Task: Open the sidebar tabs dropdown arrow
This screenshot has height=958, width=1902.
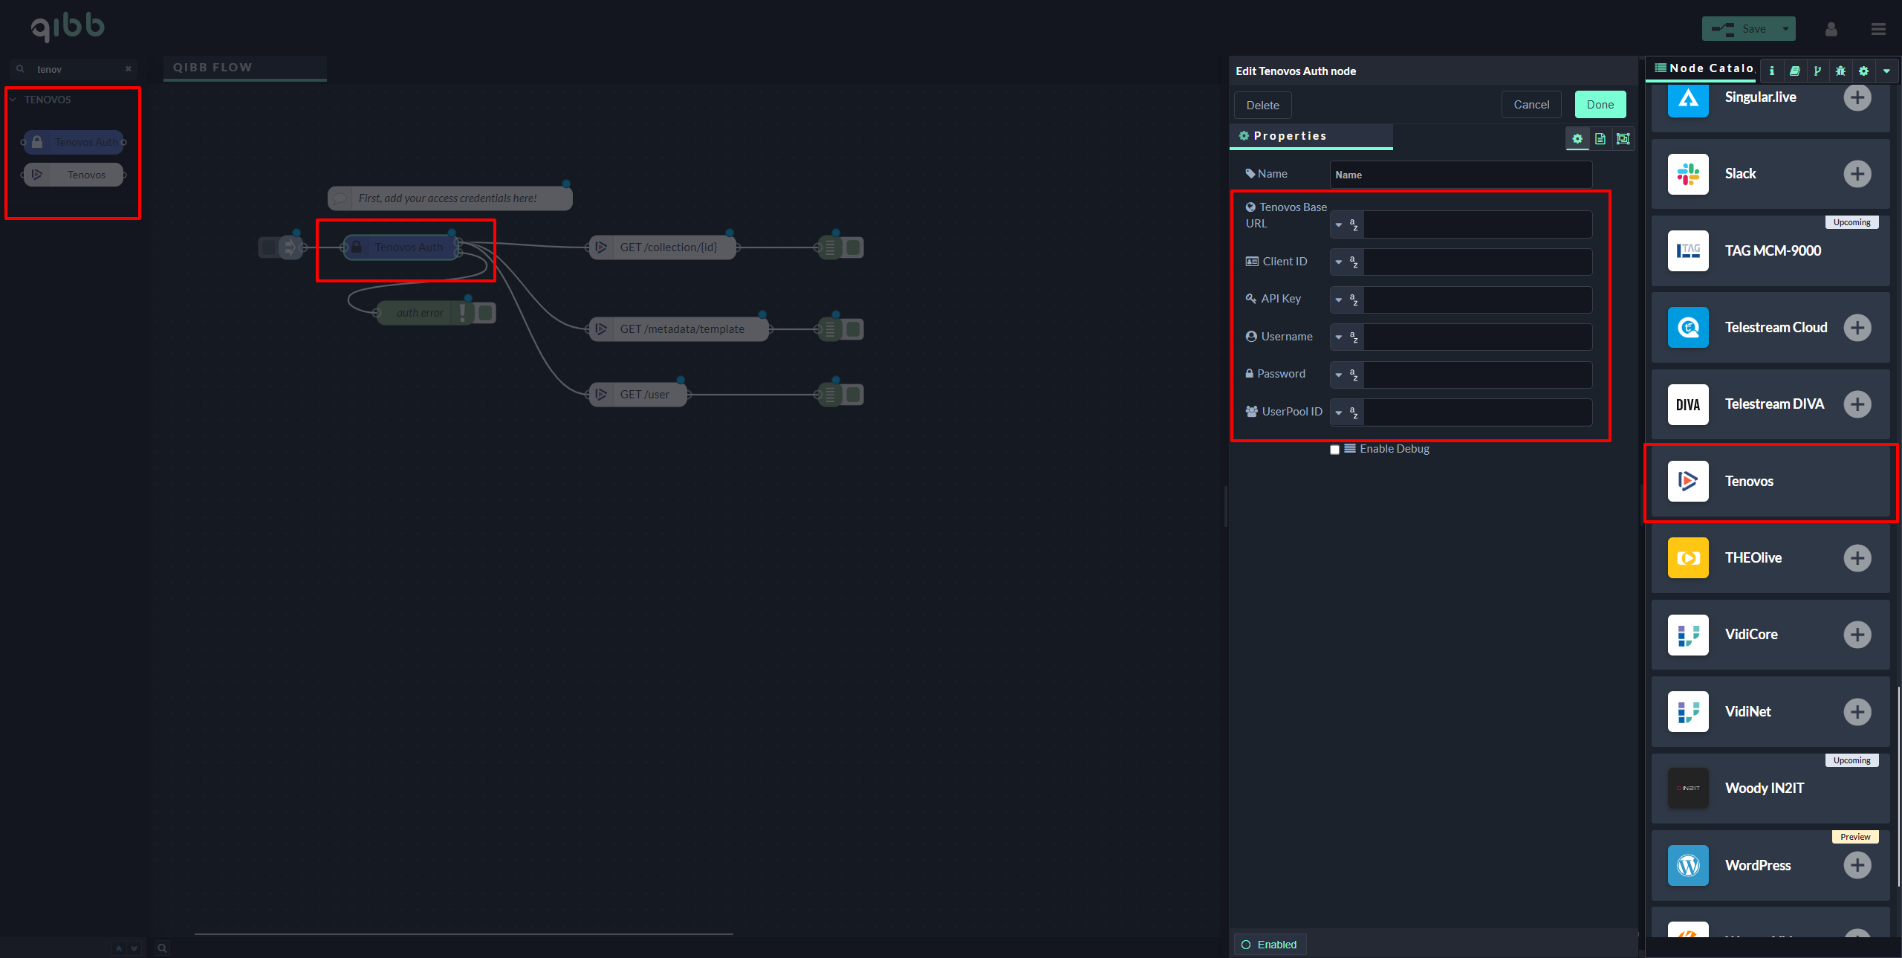Action: (1886, 71)
